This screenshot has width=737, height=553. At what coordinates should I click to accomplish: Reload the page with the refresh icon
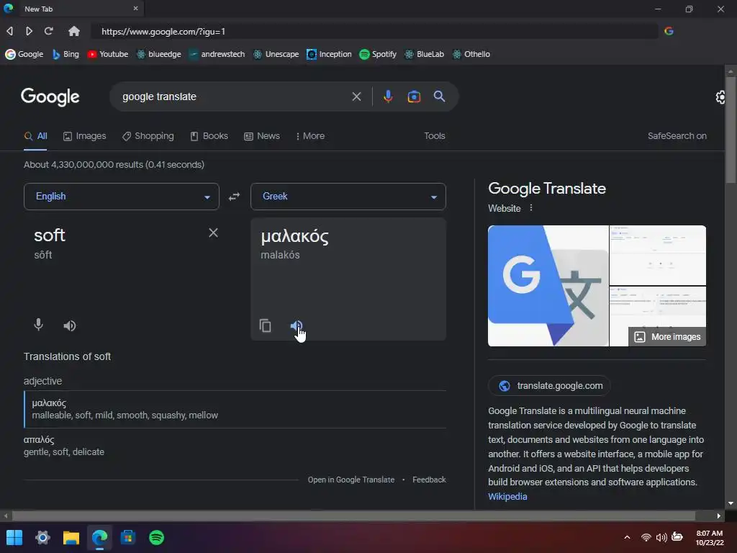click(x=48, y=31)
